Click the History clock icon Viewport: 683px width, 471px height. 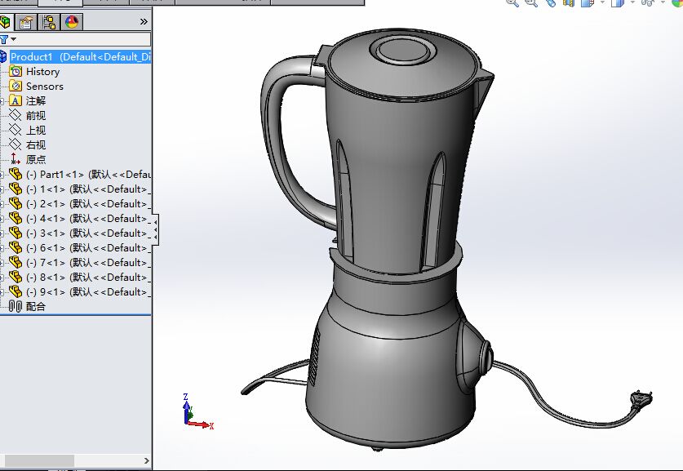(16, 72)
